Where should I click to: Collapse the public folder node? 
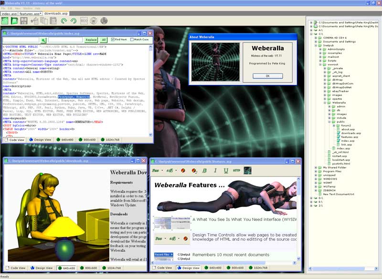pyautogui.click(x=329, y=122)
